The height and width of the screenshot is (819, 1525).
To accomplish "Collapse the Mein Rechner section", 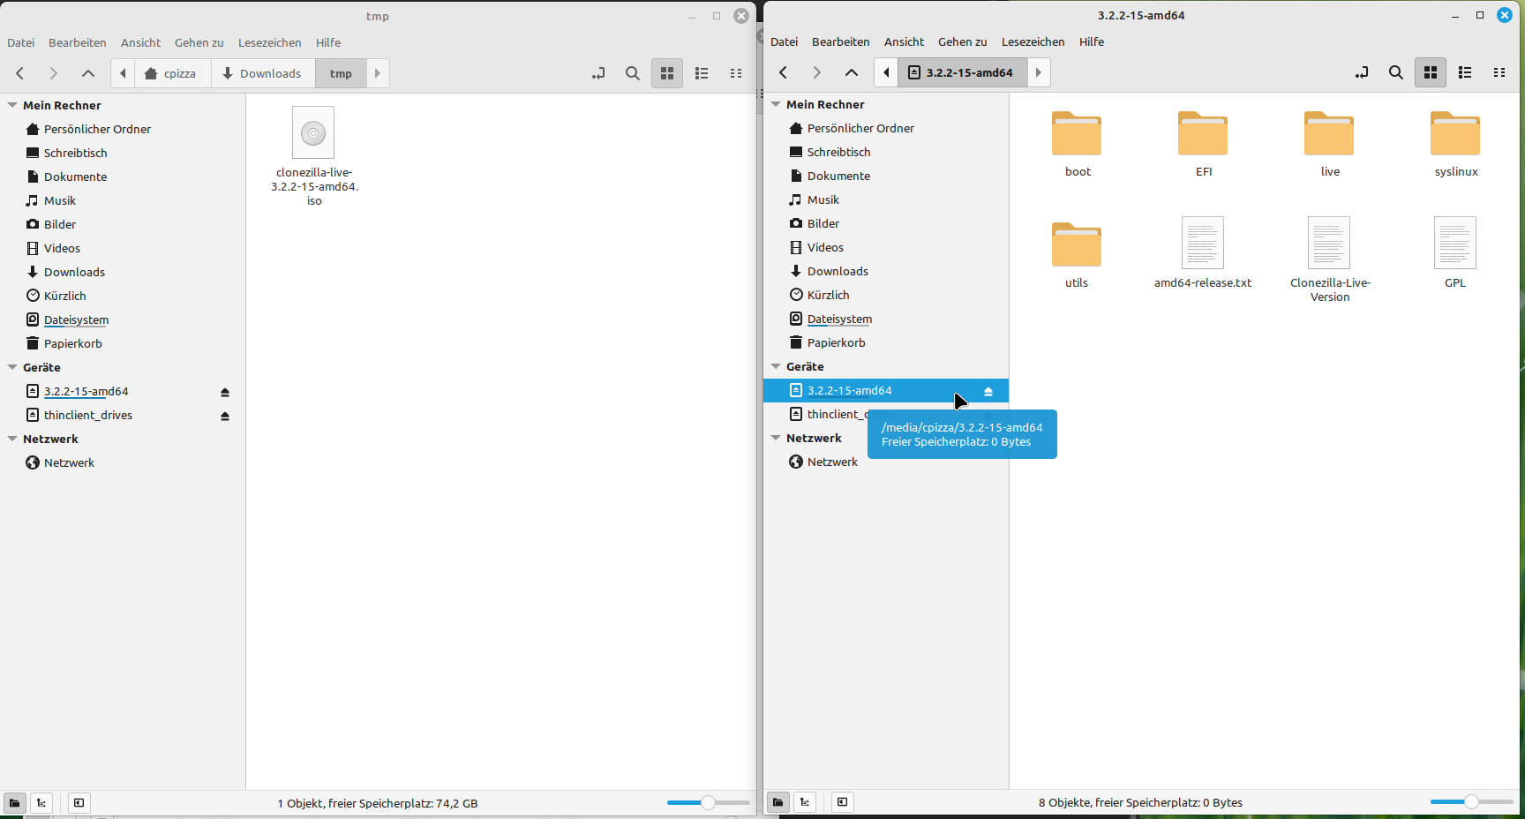I will point(11,105).
